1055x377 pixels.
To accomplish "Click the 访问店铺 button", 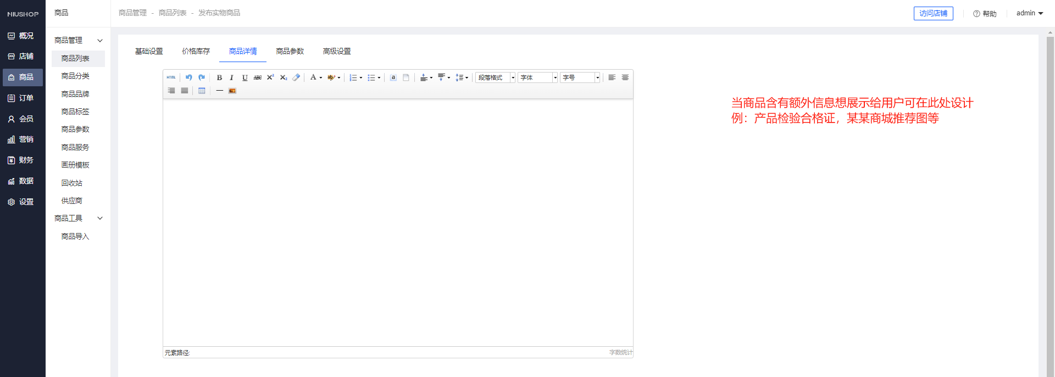I will [x=933, y=13].
